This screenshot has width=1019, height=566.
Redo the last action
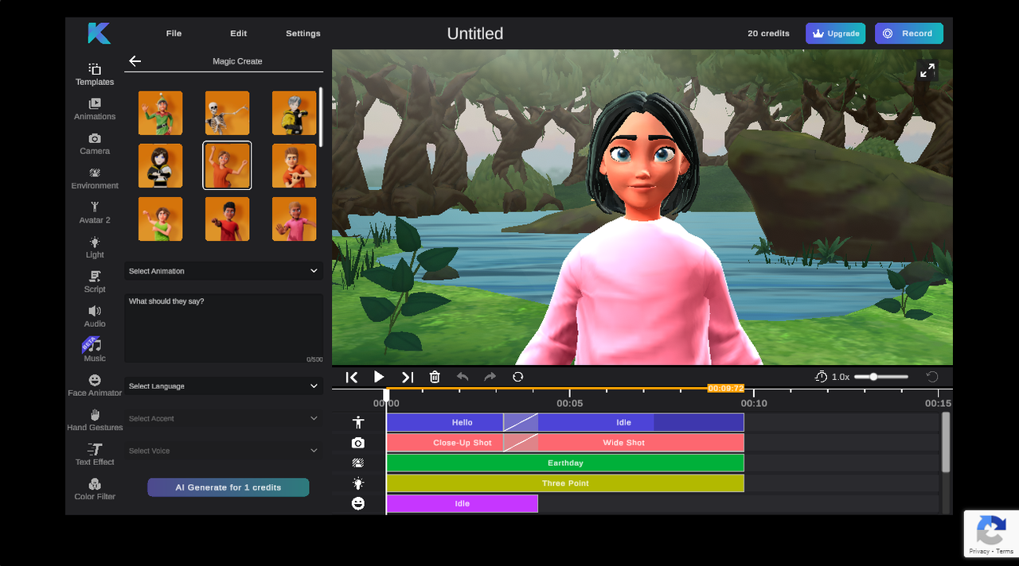click(x=490, y=377)
